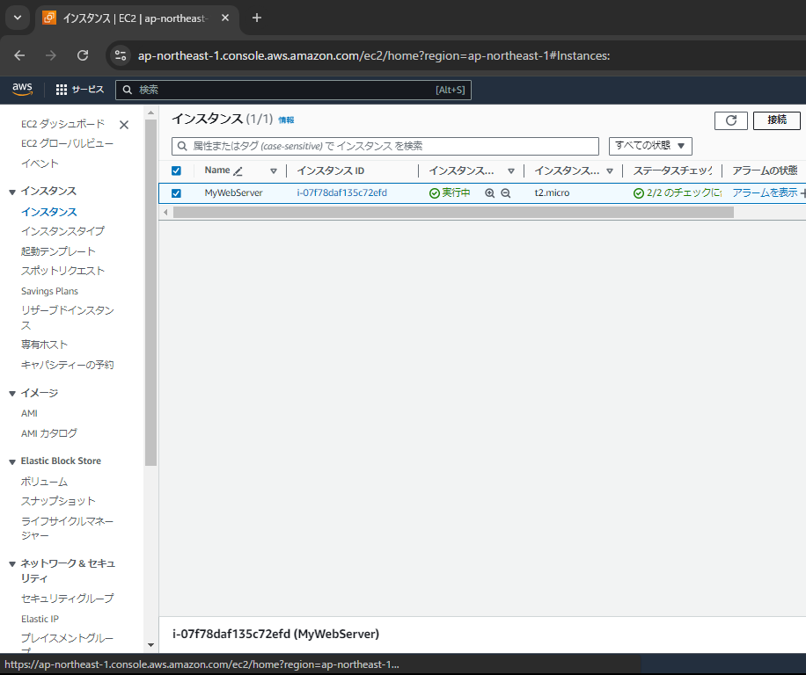This screenshot has width=806, height=675.
Task: Click the t2.micro instance type cell
Action: [x=552, y=193]
